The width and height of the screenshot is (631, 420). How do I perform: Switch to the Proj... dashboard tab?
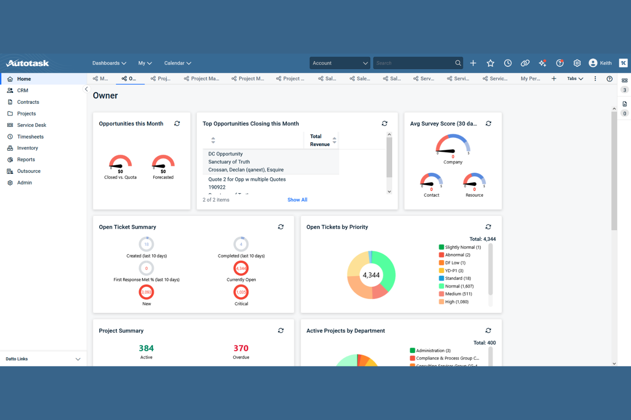click(x=160, y=79)
